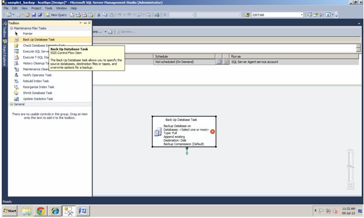Click the Start Page icon in toolbar
This screenshot has height=218, width=364.
click(328, 15)
